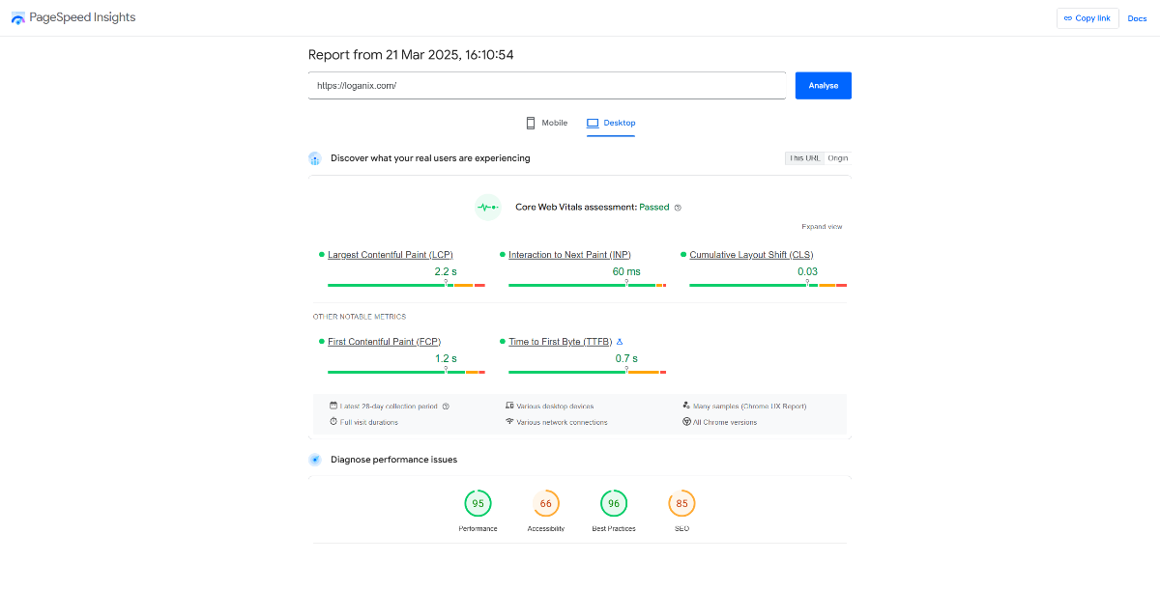This screenshot has height=590, width=1160.
Task: Click the CLS distribution bar
Action: tap(768, 285)
